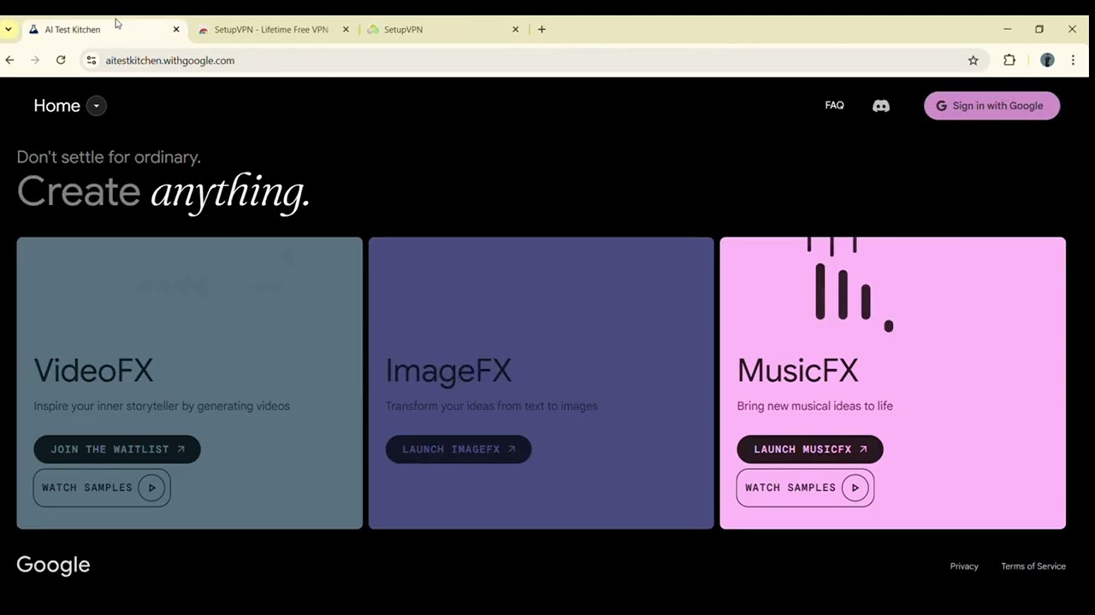Reload the current page

61,60
